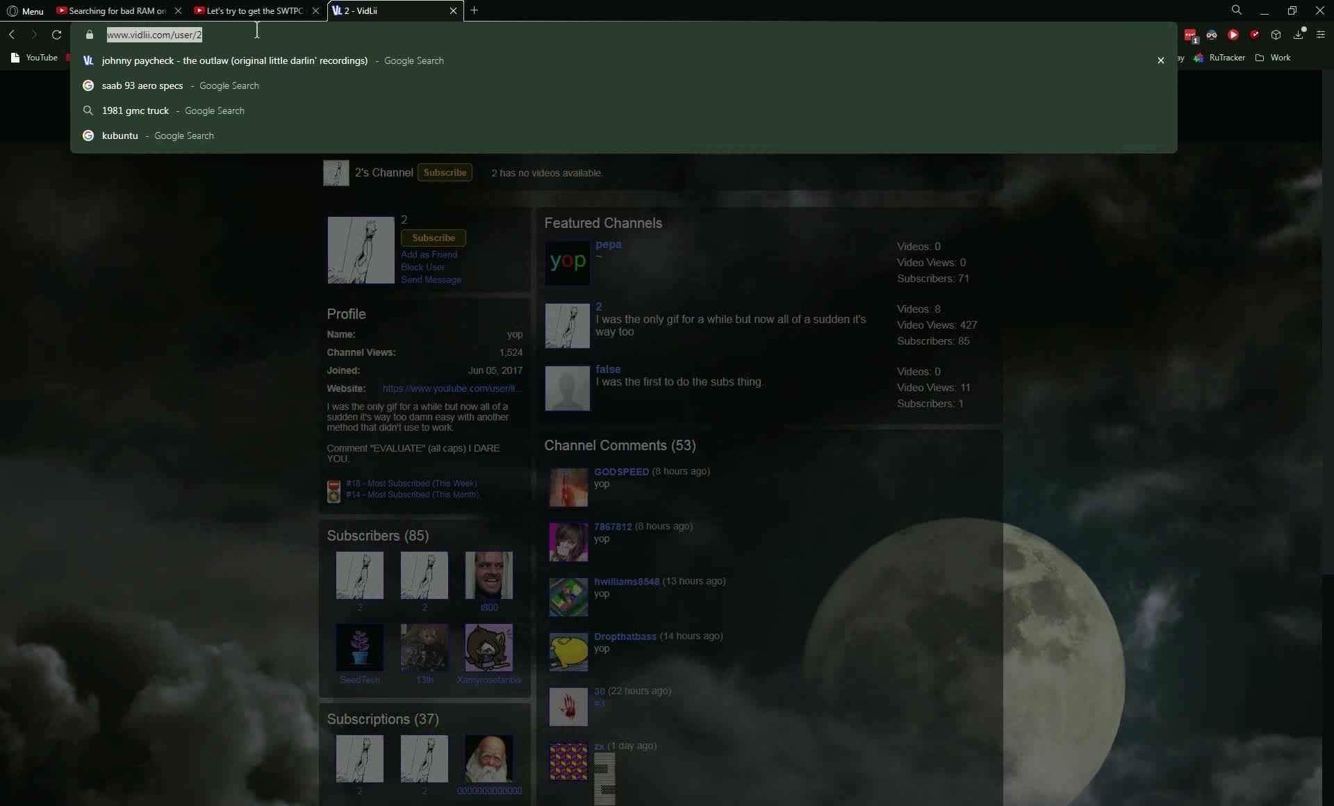Open the easy setup sliders icon
The width and height of the screenshot is (1334, 806).
[1321, 35]
